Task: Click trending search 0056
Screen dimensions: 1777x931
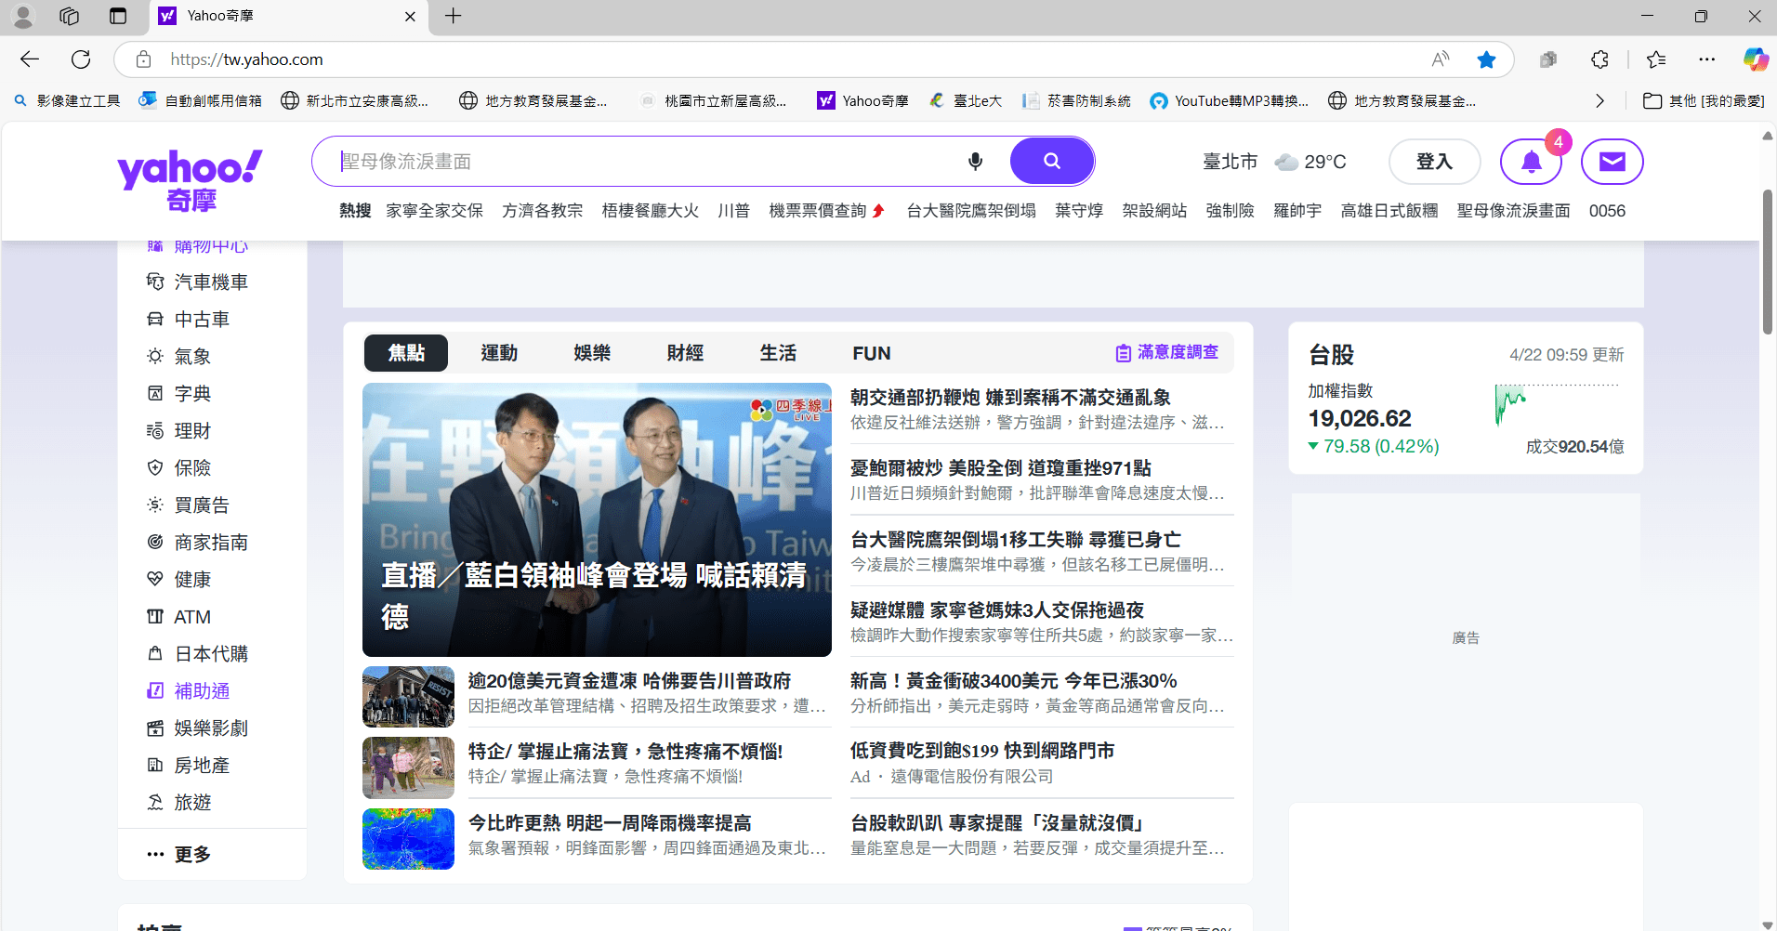Action: 1607,211
